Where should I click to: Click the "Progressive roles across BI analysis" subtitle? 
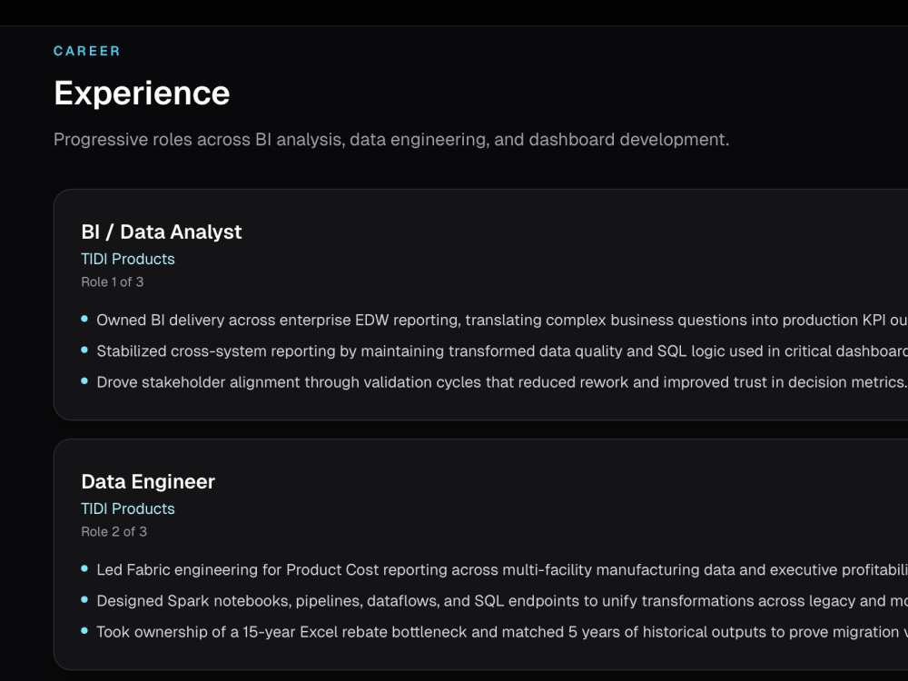pyautogui.click(x=391, y=140)
